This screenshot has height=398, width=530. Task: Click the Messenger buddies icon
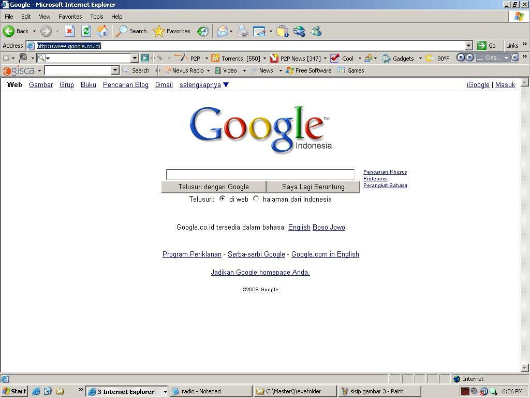(x=316, y=31)
